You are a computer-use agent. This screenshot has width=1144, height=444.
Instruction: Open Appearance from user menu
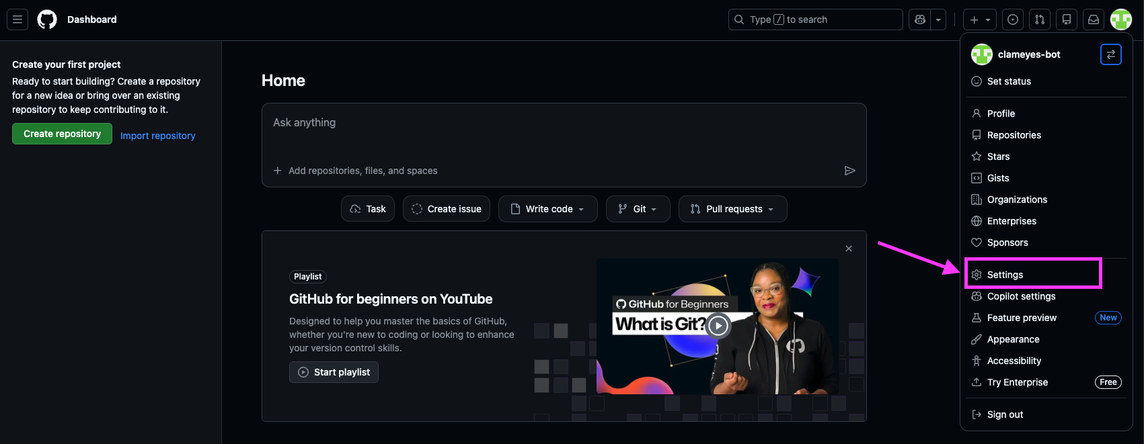point(1046,339)
